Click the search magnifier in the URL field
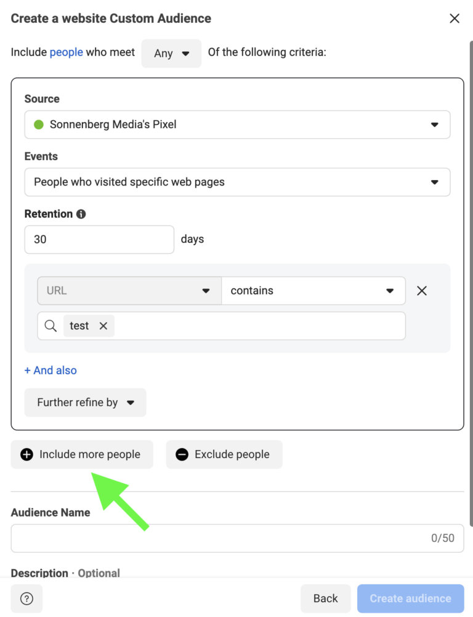Viewport: 473px width, 617px height. click(50, 325)
